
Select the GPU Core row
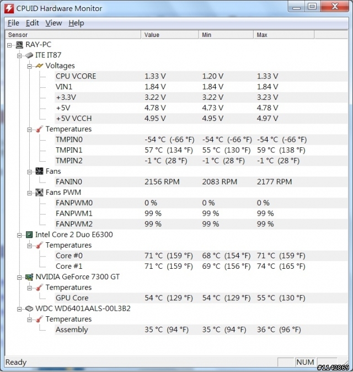tap(201, 298)
